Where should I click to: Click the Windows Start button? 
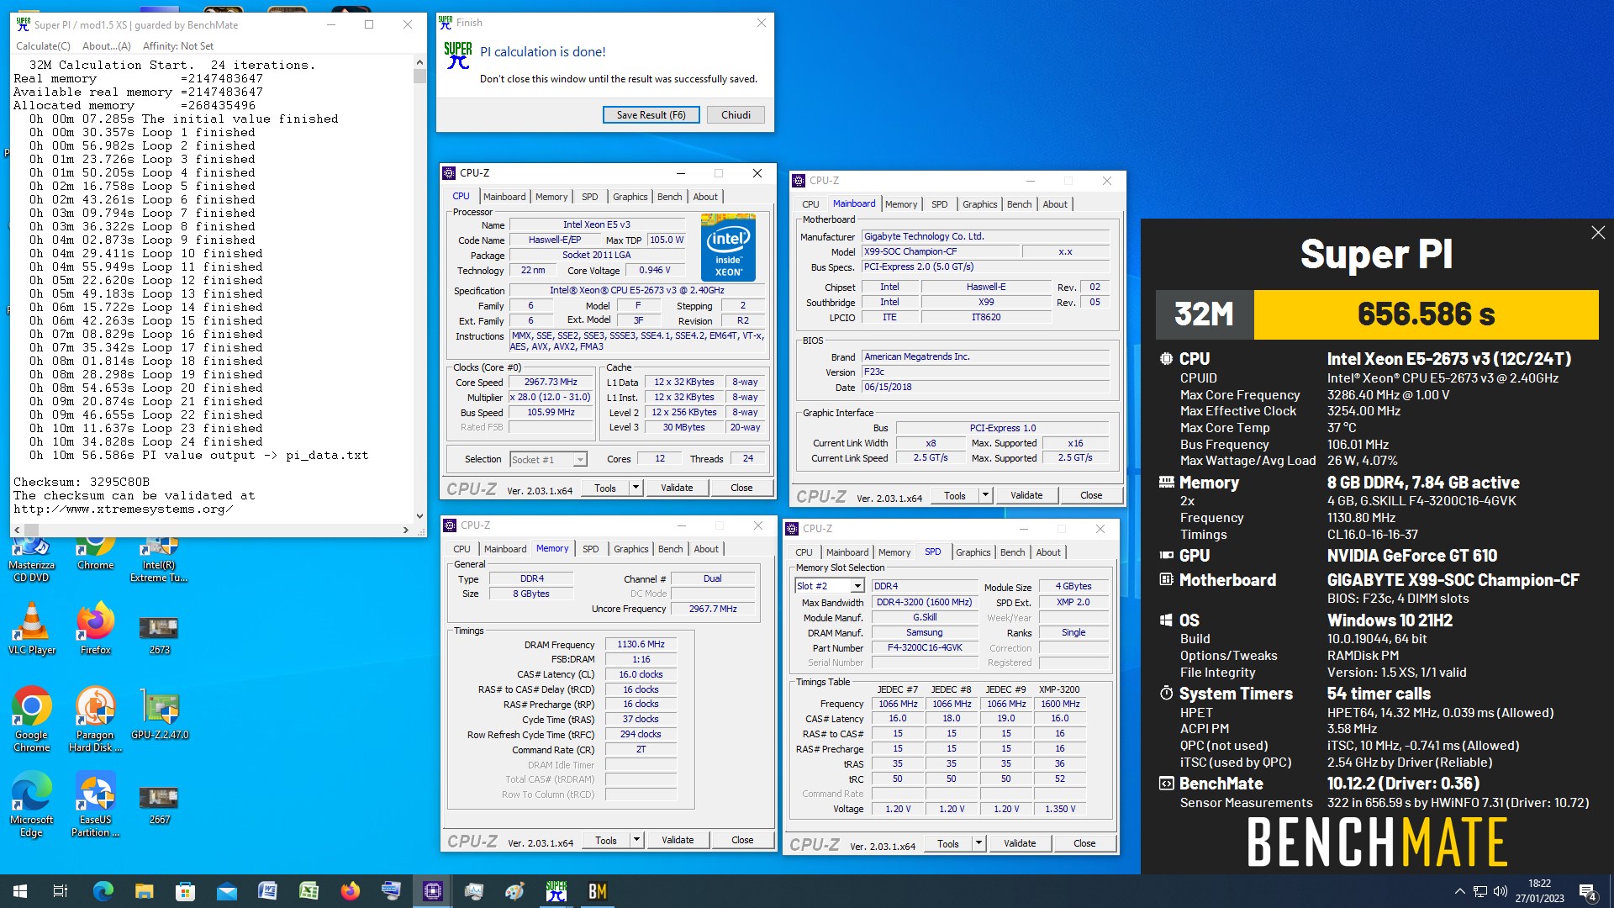20,891
